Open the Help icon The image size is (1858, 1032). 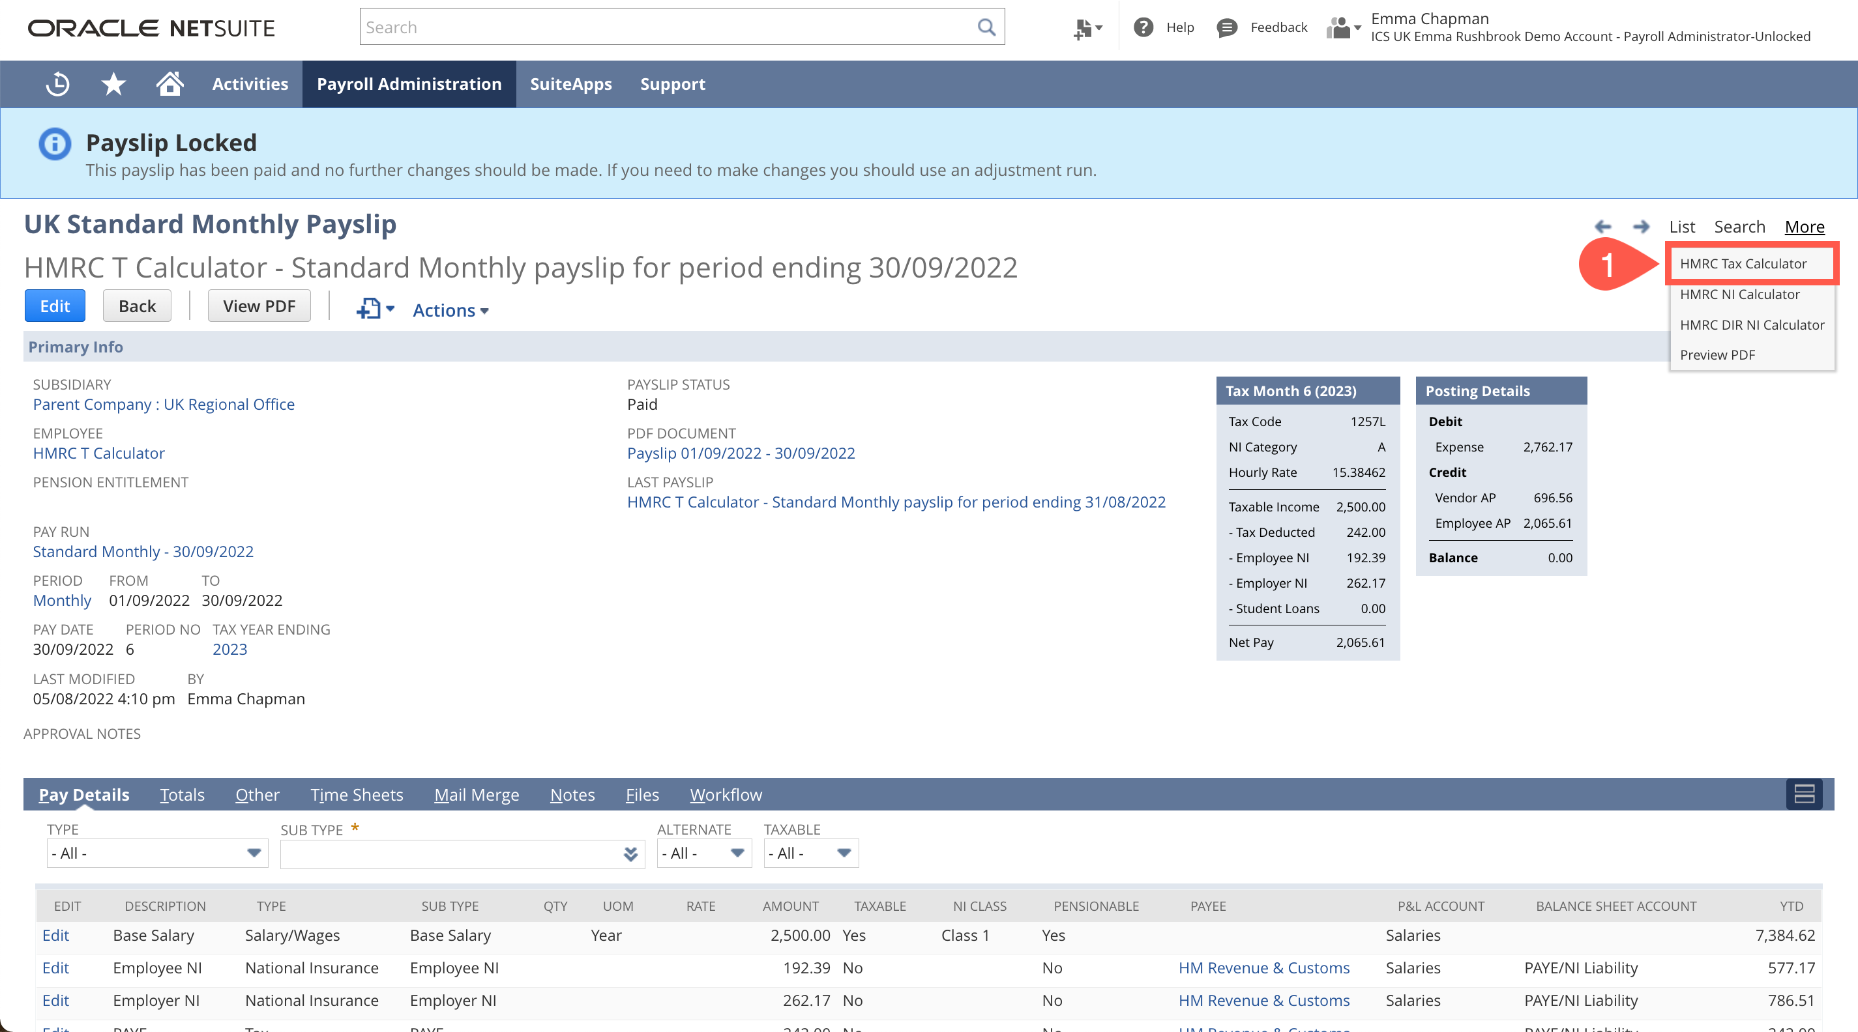(1145, 27)
